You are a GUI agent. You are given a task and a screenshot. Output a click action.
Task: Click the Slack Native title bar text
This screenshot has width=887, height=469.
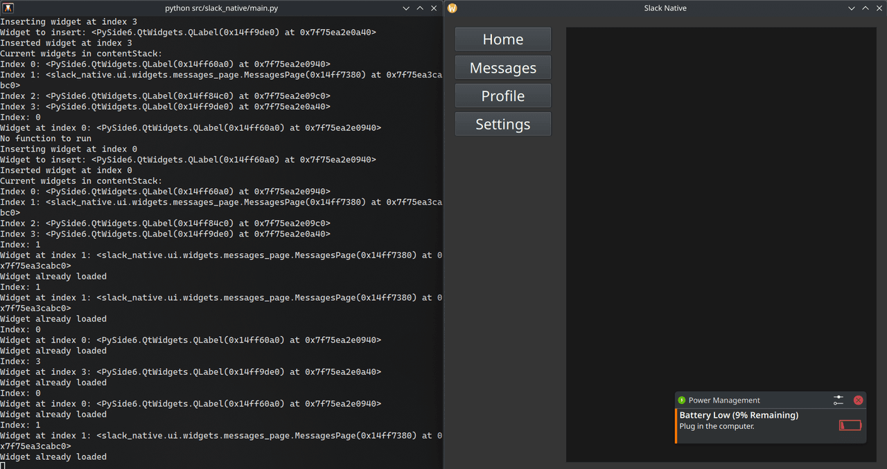665,8
